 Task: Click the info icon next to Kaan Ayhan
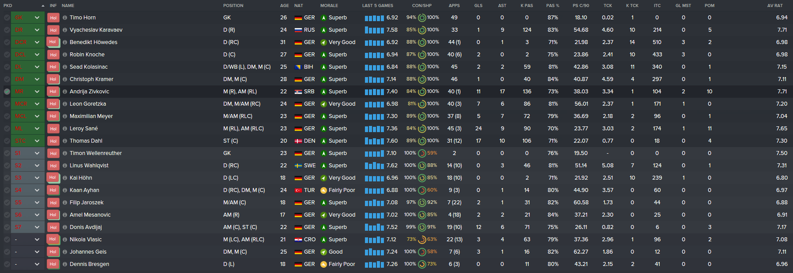coord(65,190)
